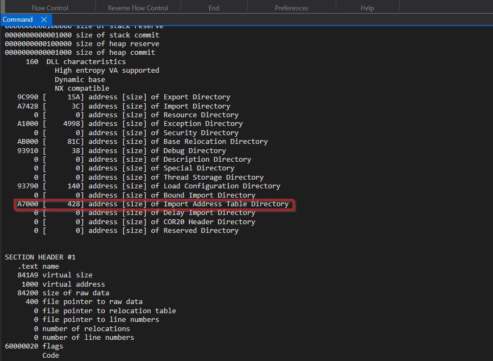Click the '60000020 flags' line

(34, 346)
